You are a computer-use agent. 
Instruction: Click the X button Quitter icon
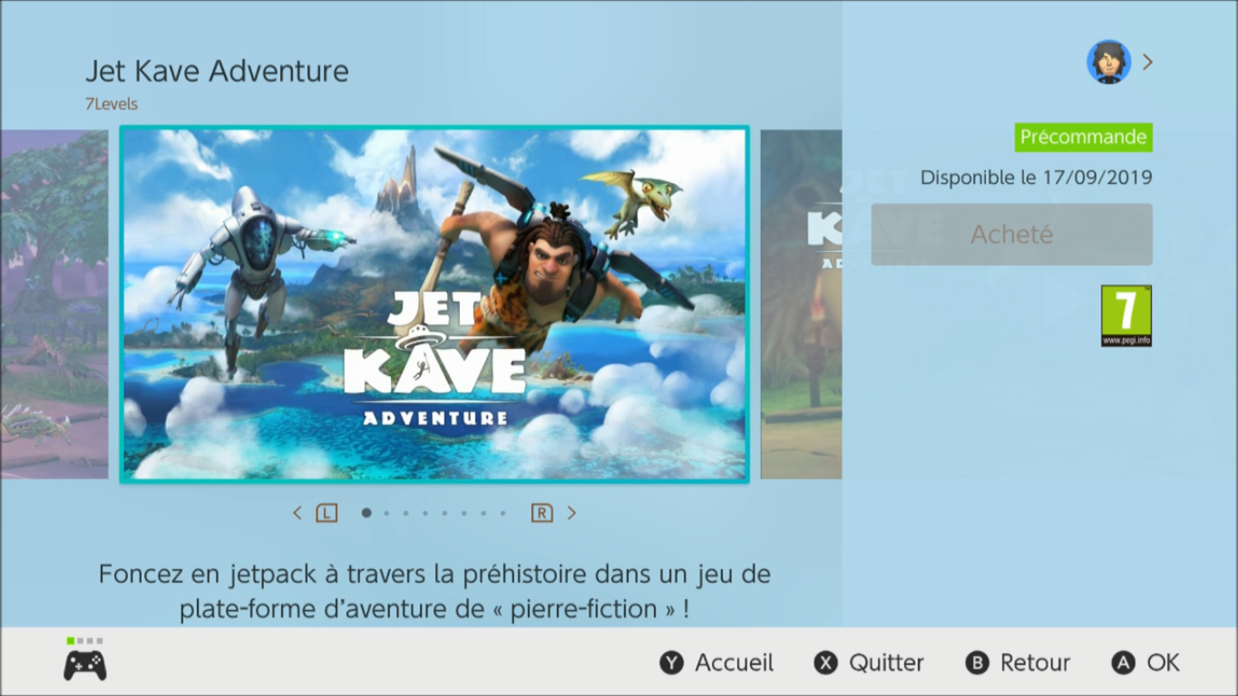(825, 663)
